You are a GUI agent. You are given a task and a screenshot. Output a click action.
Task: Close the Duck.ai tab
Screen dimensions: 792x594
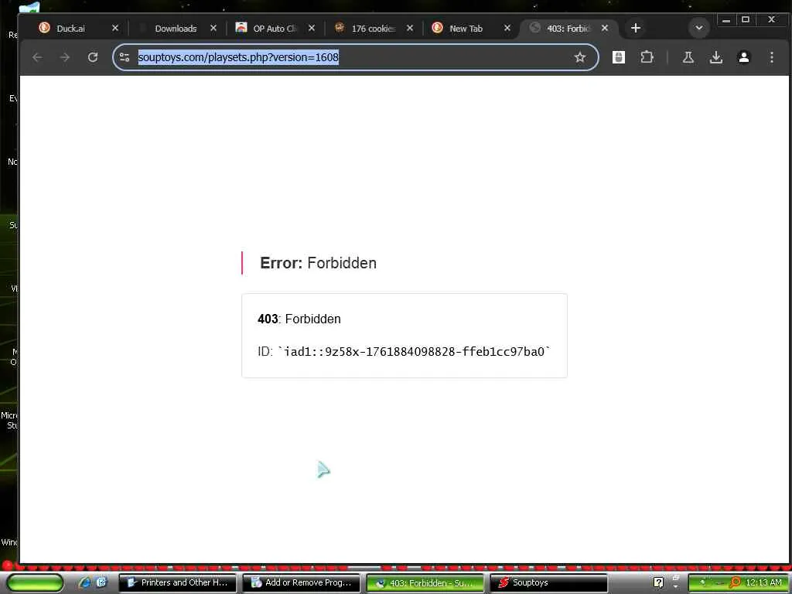click(115, 29)
